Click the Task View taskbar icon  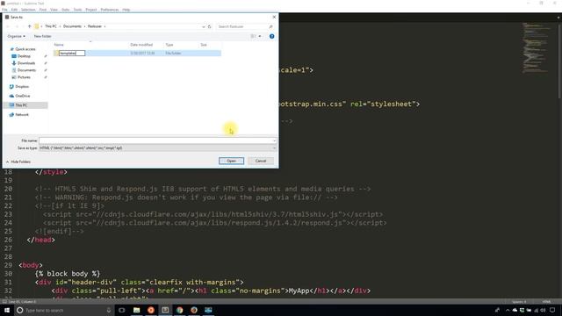coord(122,310)
